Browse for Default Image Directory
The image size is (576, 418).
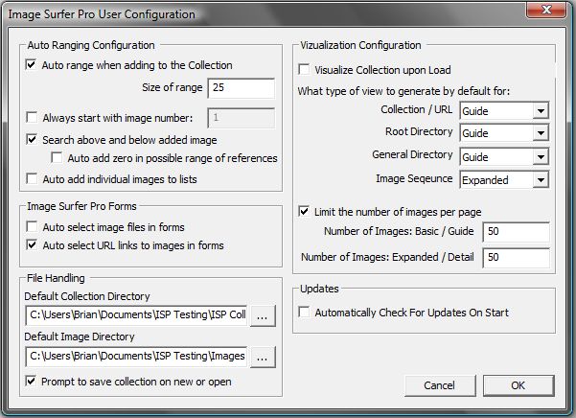coord(263,357)
